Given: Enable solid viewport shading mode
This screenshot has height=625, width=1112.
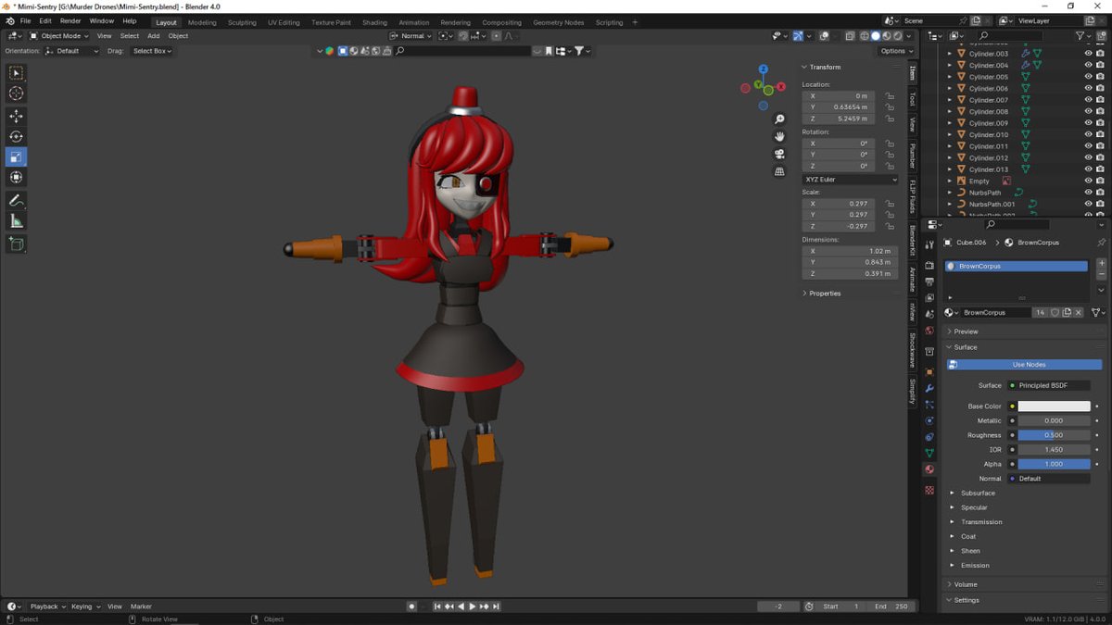Looking at the screenshot, I should coord(876,36).
